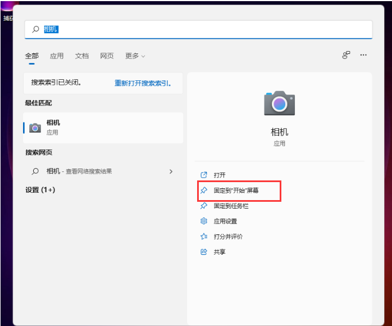The width and height of the screenshot is (392, 326).
Task: Switch to the 全部 tab
Action: click(x=32, y=56)
